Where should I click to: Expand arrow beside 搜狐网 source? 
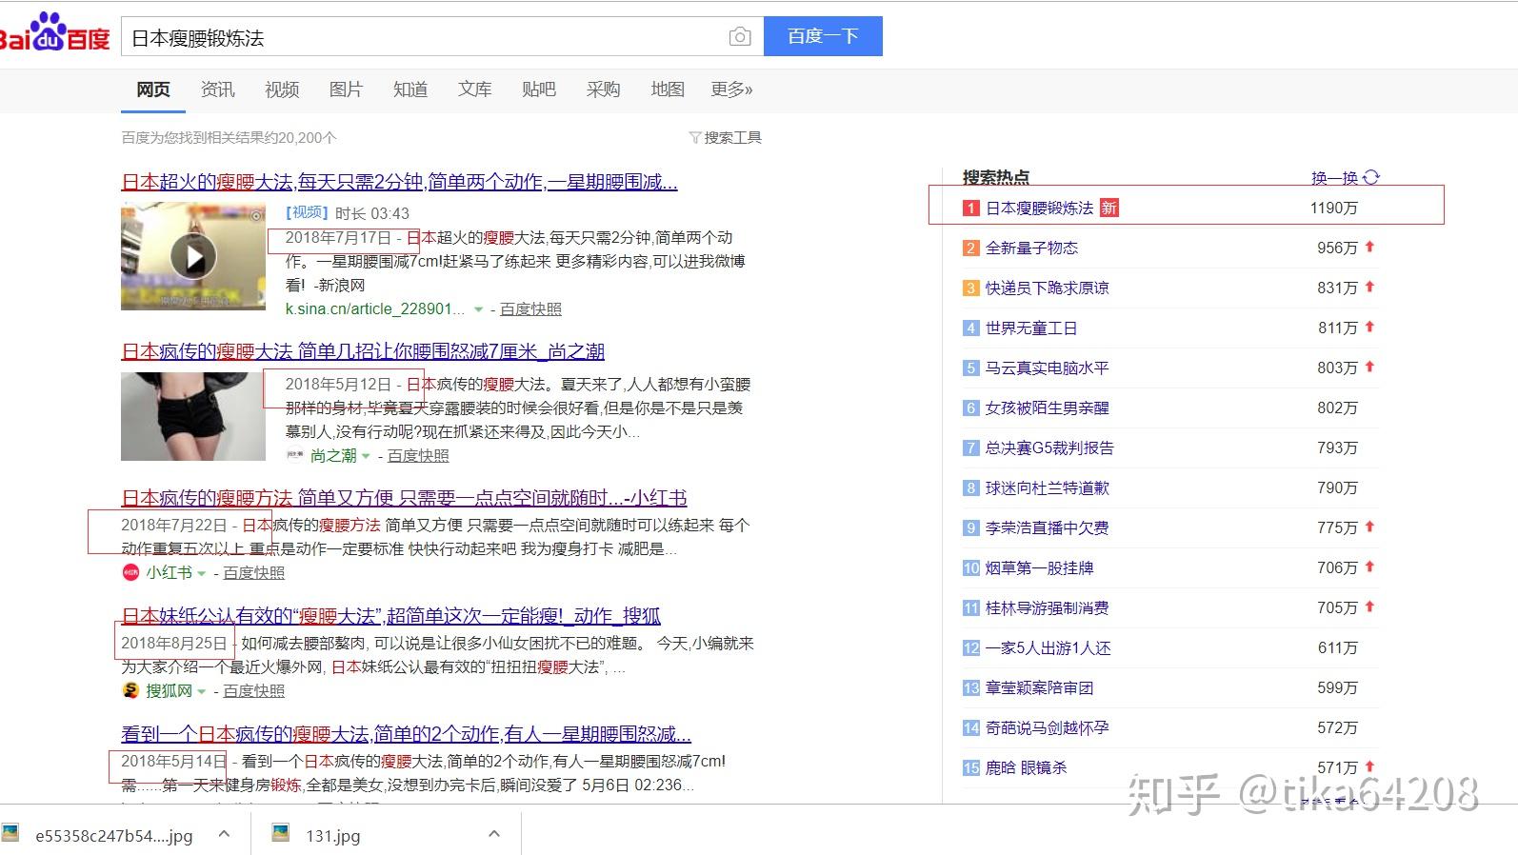202,691
